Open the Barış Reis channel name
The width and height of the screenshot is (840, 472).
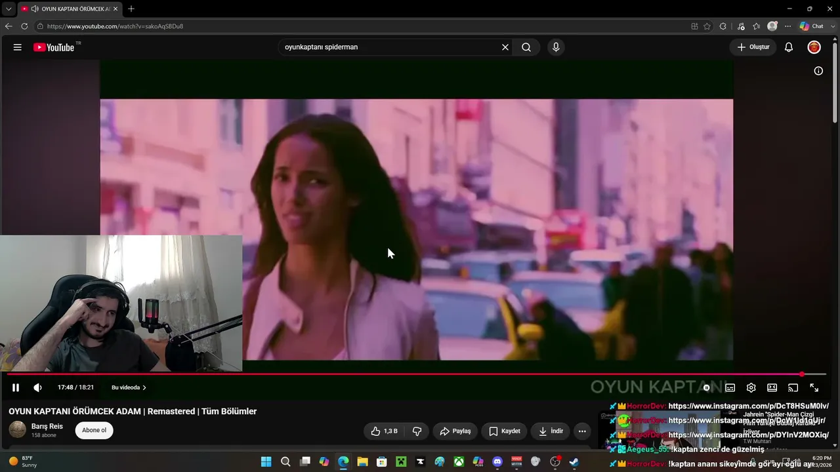(47, 426)
